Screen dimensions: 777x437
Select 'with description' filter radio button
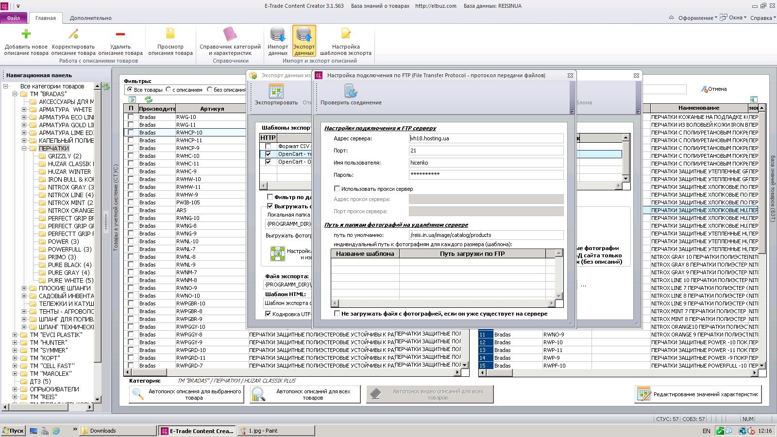click(x=169, y=90)
